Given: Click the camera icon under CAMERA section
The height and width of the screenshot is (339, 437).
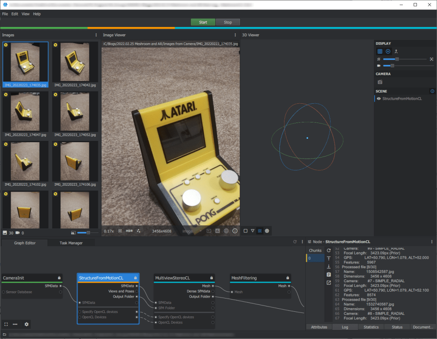Looking at the screenshot, I should click(380, 82).
